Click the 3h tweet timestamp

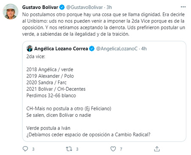tap(109, 7)
